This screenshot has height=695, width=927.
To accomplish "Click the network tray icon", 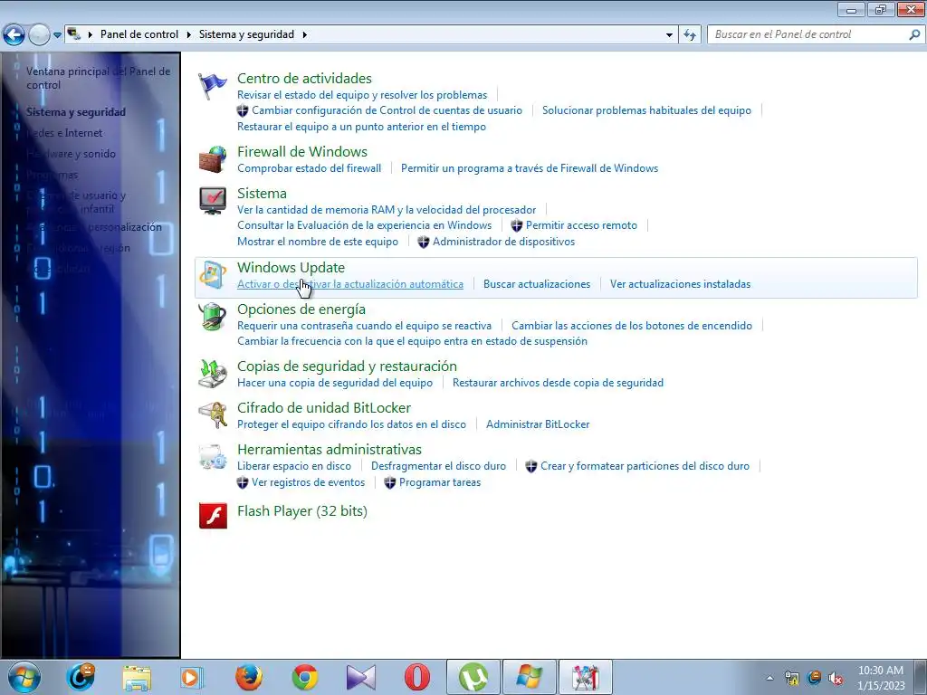I will (791, 679).
